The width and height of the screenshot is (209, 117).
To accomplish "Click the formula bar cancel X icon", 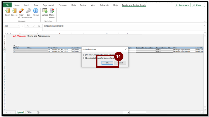I will pos(28,26).
